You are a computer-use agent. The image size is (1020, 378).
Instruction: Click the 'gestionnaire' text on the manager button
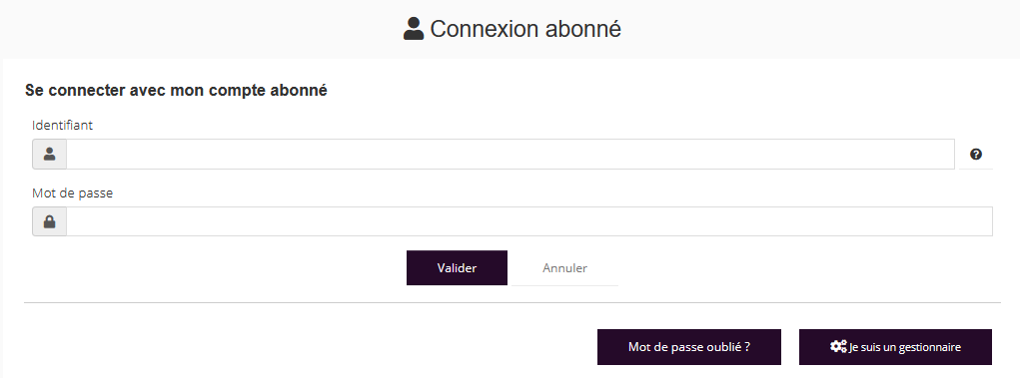[x=931, y=347]
